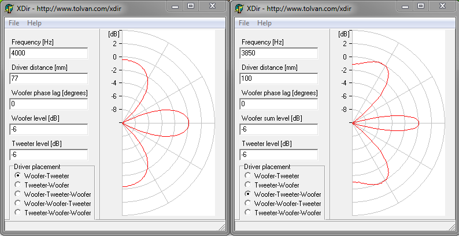Click the 4000 Hz polar plot

(168, 123)
